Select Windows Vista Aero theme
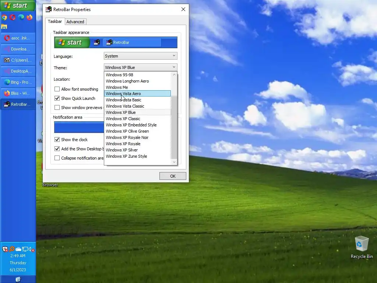This screenshot has width=377, height=283. point(138,94)
